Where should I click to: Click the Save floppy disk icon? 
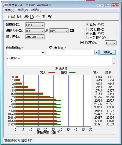(x=19, y=17)
